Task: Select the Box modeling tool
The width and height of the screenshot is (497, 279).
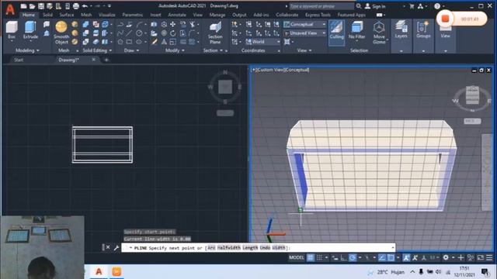Action: 12,30
